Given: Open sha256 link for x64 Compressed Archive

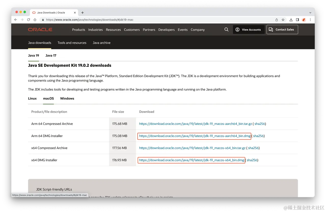Looking at the screenshot, I should coord(253,148).
